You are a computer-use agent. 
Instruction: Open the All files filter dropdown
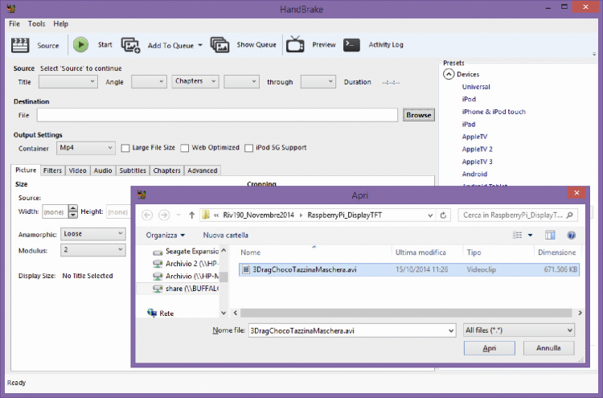pyautogui.click(x=519, y=330)
